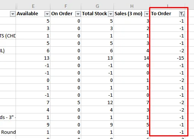Screen dimensions: 194x139
Task: Click the To Order header cell
Action: 168,13
